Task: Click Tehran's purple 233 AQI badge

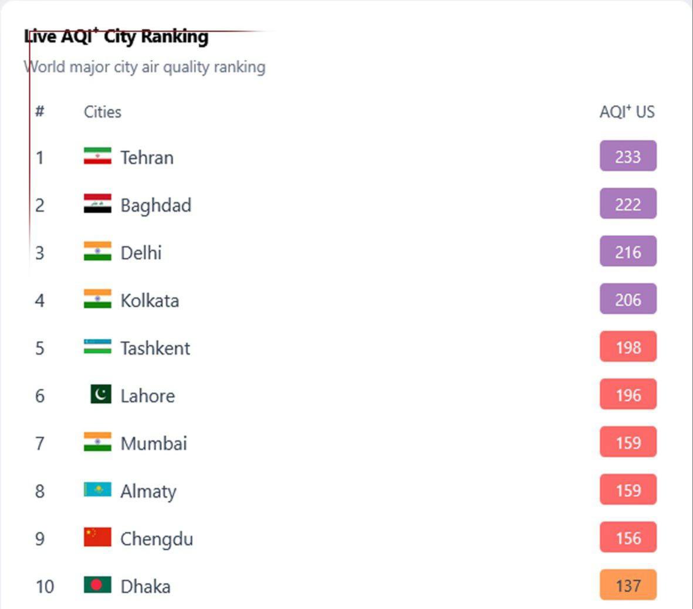Action: coord(628,157)
